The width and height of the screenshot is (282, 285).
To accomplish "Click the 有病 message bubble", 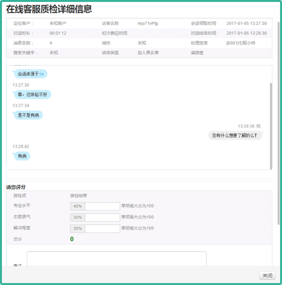I will coord(22,156).
